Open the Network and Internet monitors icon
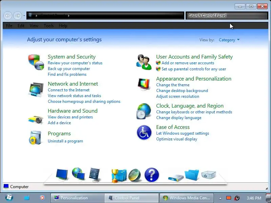The image size is (271, 203). coord(36,89)
